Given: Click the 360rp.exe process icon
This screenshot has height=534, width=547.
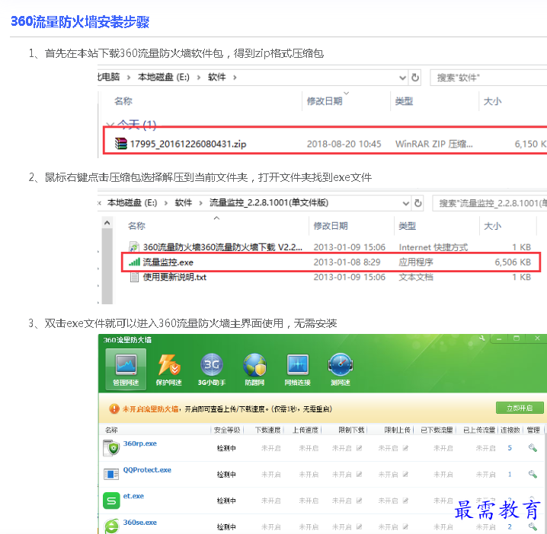Looking at the screenshot, I should pyautogui.click(x=111, y=448).
